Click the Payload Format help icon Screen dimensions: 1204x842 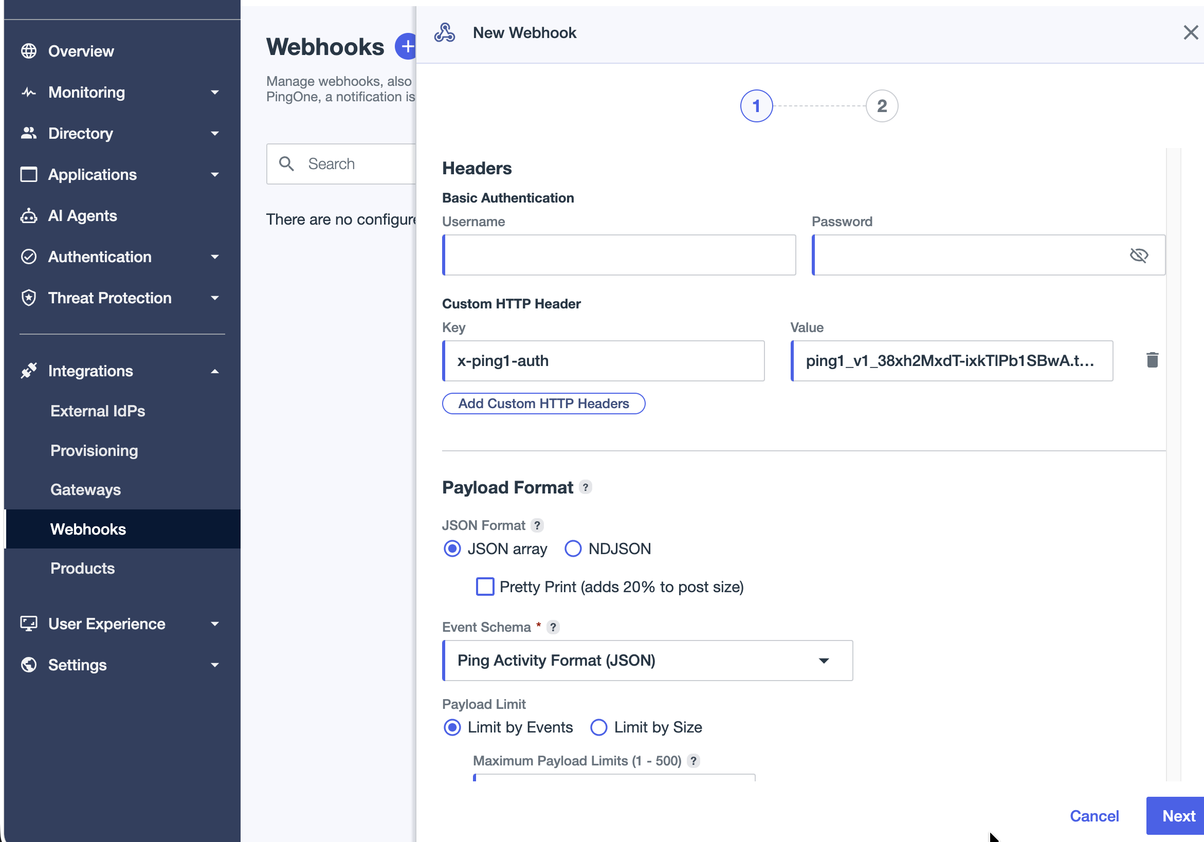coord(585,487)
